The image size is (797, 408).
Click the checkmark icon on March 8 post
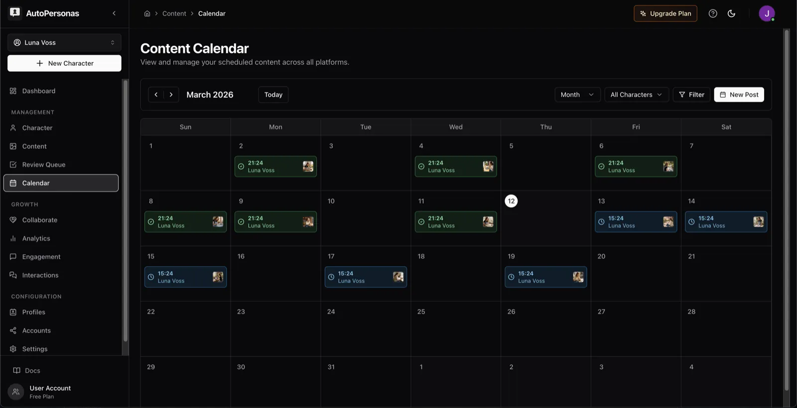[151, 222]
